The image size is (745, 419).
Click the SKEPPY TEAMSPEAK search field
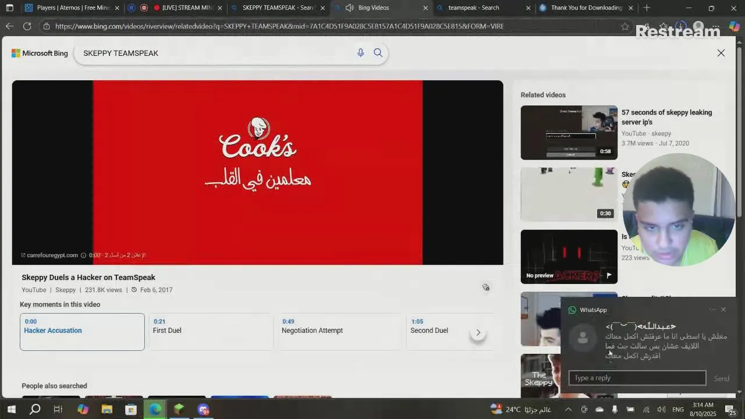(215, 53)
